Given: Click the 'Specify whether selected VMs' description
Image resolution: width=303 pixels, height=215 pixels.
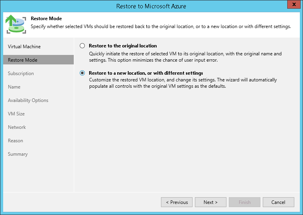Looking at the screenshot, I should coord(161,26).
